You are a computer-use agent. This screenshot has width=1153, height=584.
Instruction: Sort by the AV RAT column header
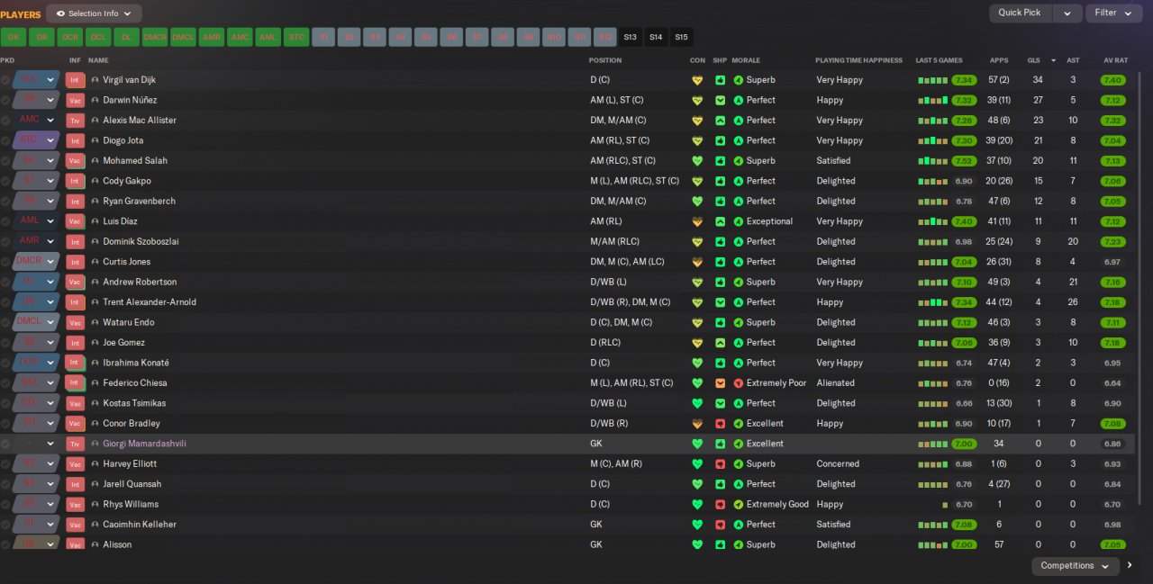(x=1116, y=60)
